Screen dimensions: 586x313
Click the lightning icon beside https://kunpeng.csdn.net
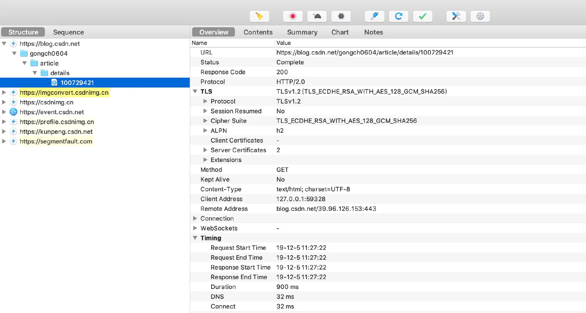(13, 131)
